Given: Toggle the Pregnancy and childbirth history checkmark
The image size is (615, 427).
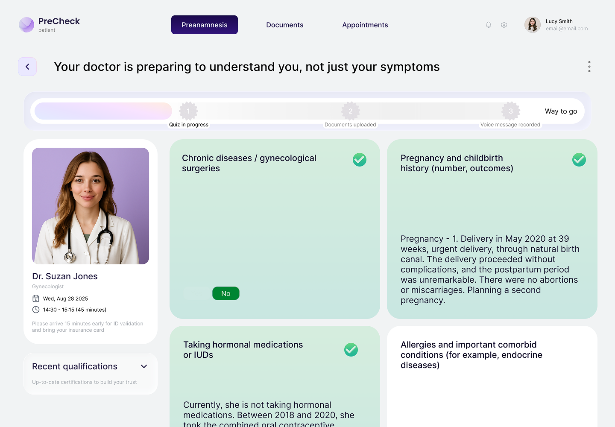Looking at the screenshot, I should click(x=579, y=160).
